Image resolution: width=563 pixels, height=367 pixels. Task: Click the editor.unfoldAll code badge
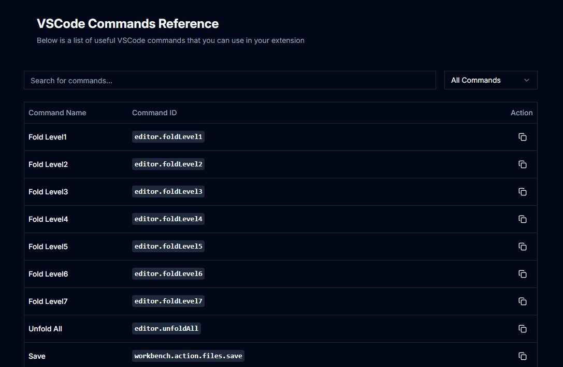[x=166, y=329]
